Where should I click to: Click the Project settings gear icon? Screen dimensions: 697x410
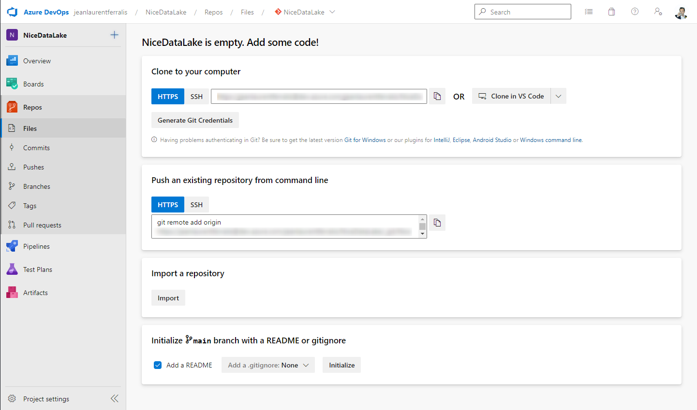12,399
